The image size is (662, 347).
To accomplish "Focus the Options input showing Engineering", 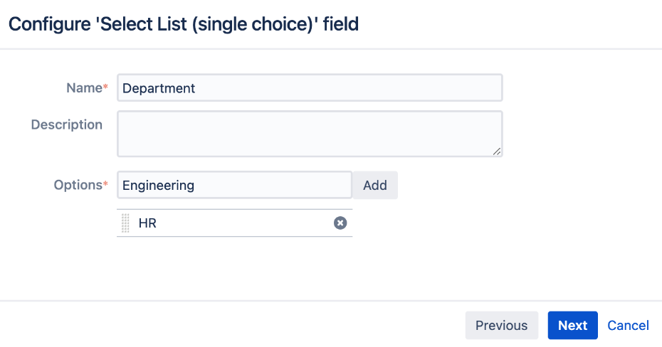I will pos(234,185).
